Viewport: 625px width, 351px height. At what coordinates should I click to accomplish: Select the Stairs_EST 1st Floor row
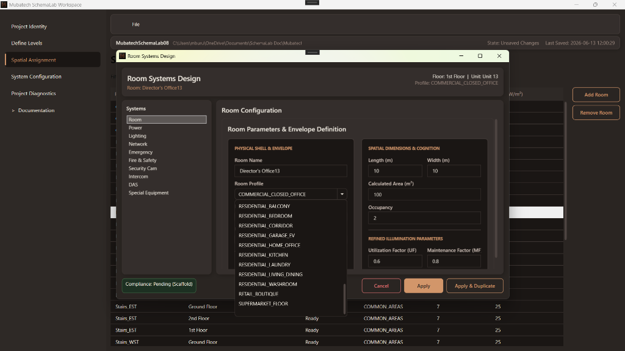coord(337,330)
